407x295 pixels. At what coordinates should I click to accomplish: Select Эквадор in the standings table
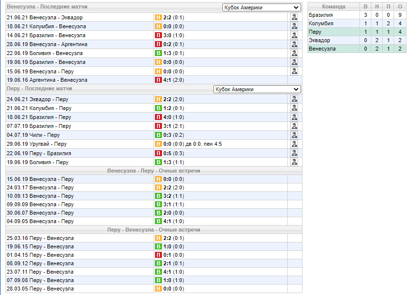tap(319, 40)
